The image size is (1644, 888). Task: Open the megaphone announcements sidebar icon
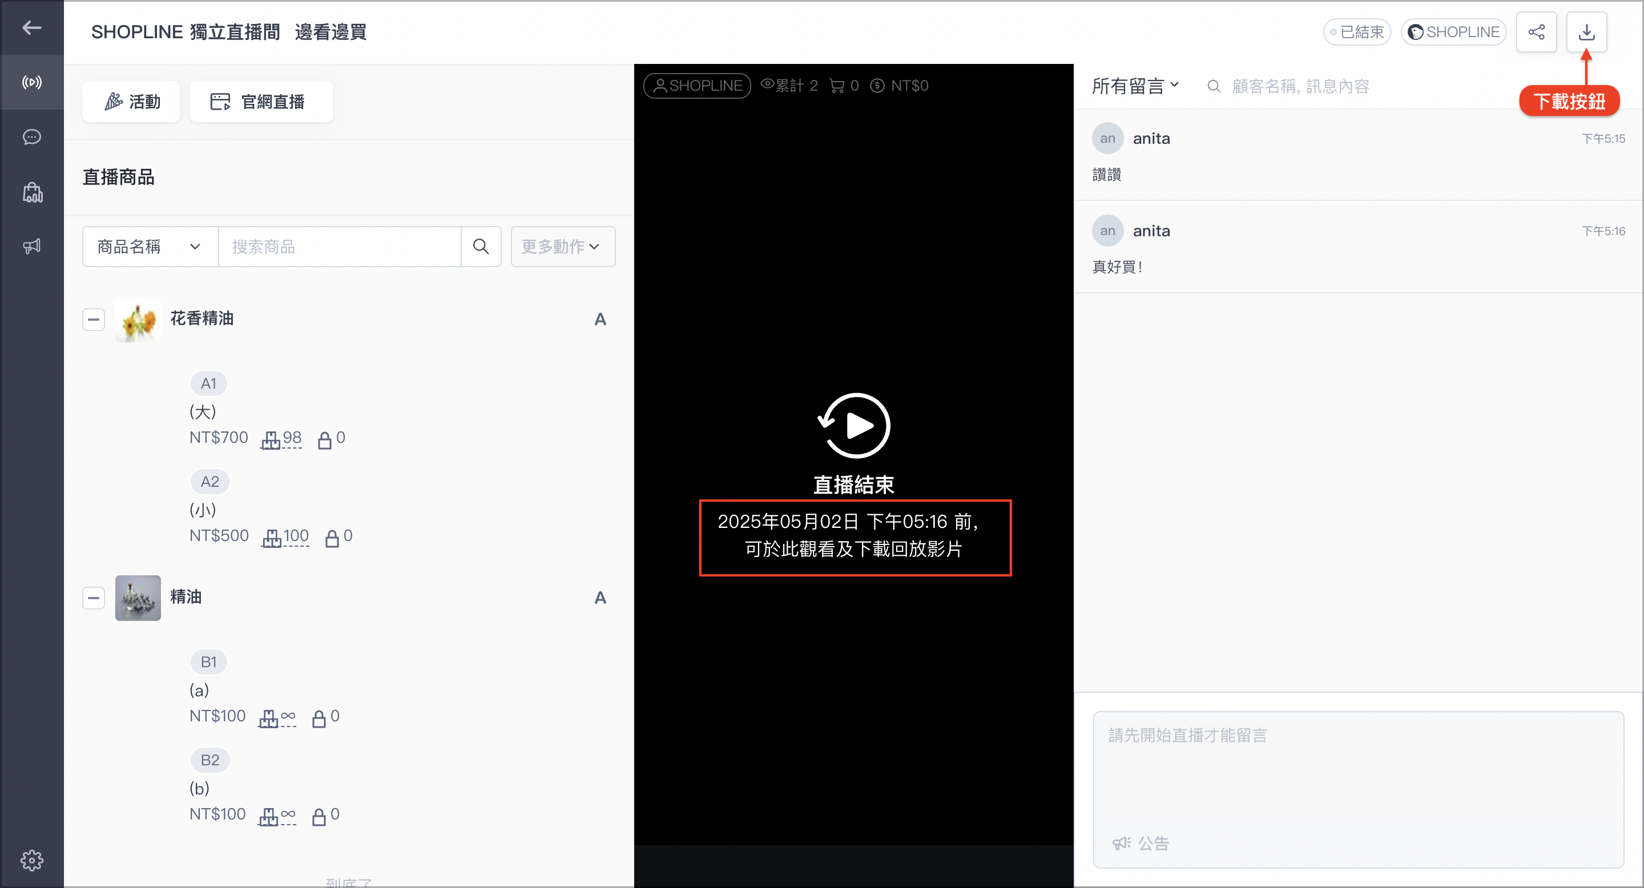pyautogui.click(x=31, y=246)
